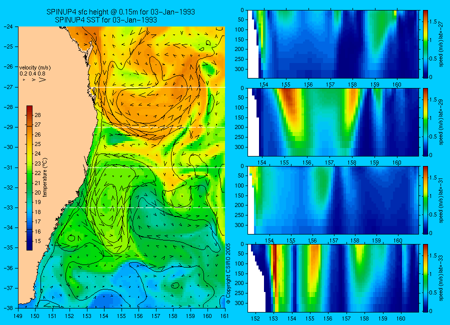Click the '© Copyright CSIRO 2005' vertical text
The image size is (450, 325).
point(228,273)
